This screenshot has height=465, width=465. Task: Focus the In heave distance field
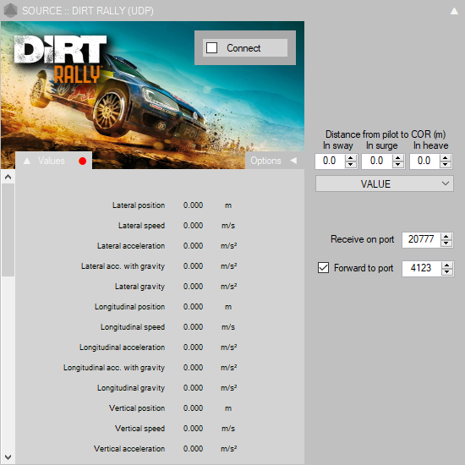(x=424, y=161)
